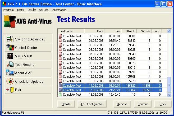Click the results list scroll down arrow
Viewport: 174px width, 116px height.
tap(169, 95)
